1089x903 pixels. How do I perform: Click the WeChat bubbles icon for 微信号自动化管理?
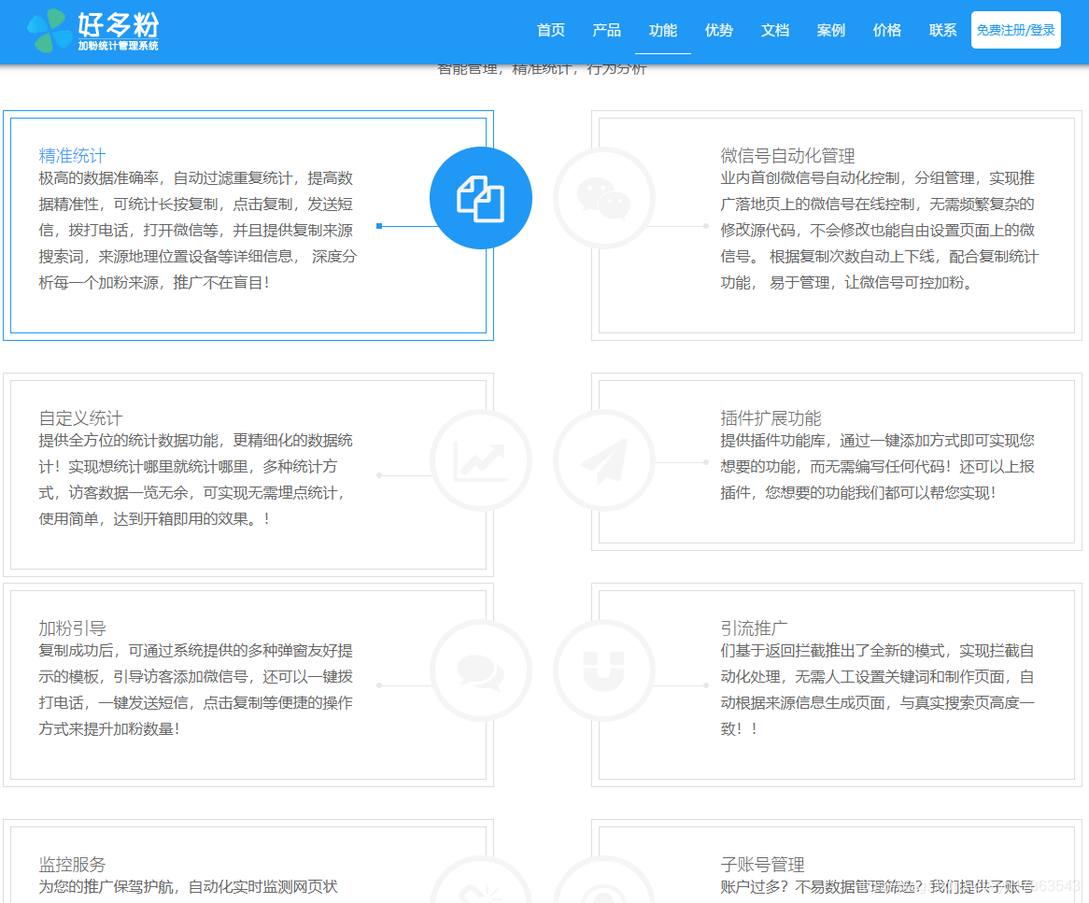click(x=603, y=198)
